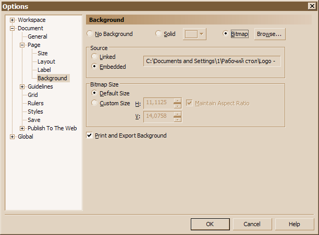This screenshot has height=235, width=319.
Task: Confirm settings with OK
Action: coord(210,224)
